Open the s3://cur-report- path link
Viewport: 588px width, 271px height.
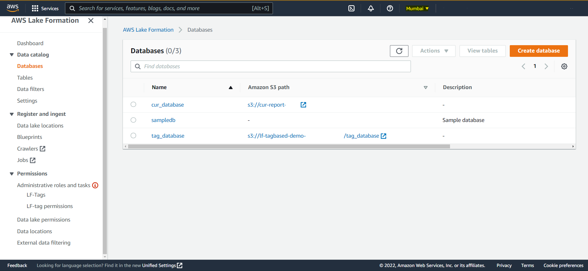pyautogui.click(x=267, y=105)
